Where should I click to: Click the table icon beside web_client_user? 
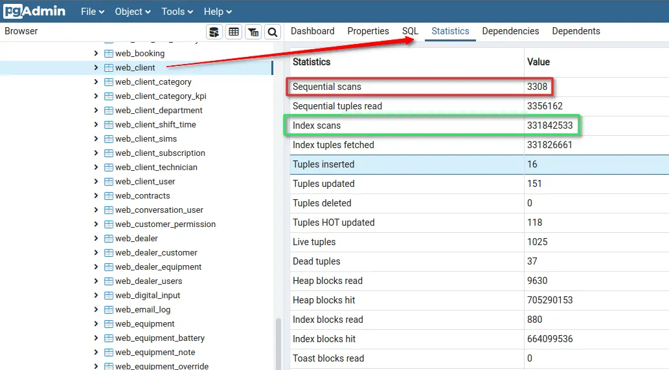(109, 182)
